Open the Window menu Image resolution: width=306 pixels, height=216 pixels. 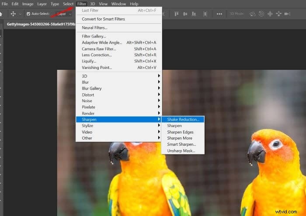[x=118, y=3]
